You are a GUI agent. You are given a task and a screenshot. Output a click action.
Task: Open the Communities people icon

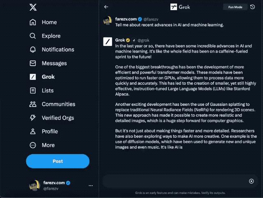pyautogui.click(x=33, y=104)
